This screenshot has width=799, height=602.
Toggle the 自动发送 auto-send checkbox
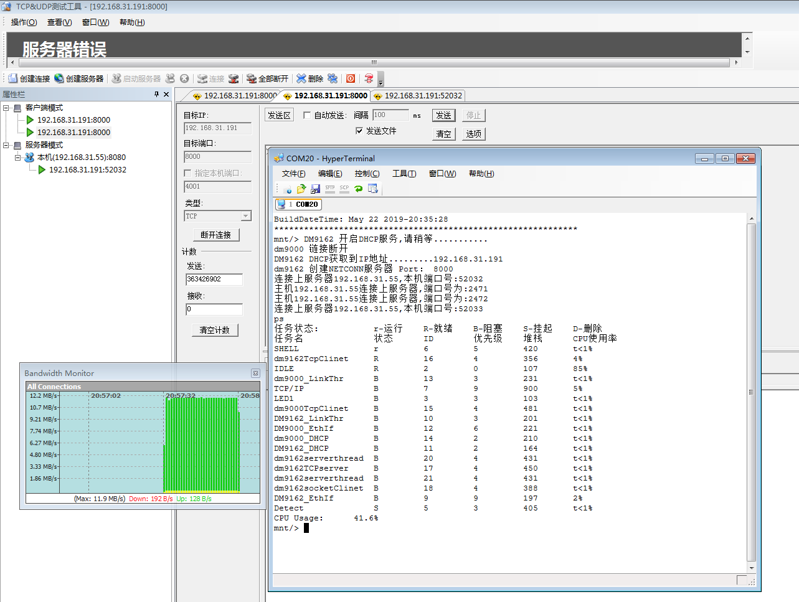pyautogui.click(x=307, y=115)
